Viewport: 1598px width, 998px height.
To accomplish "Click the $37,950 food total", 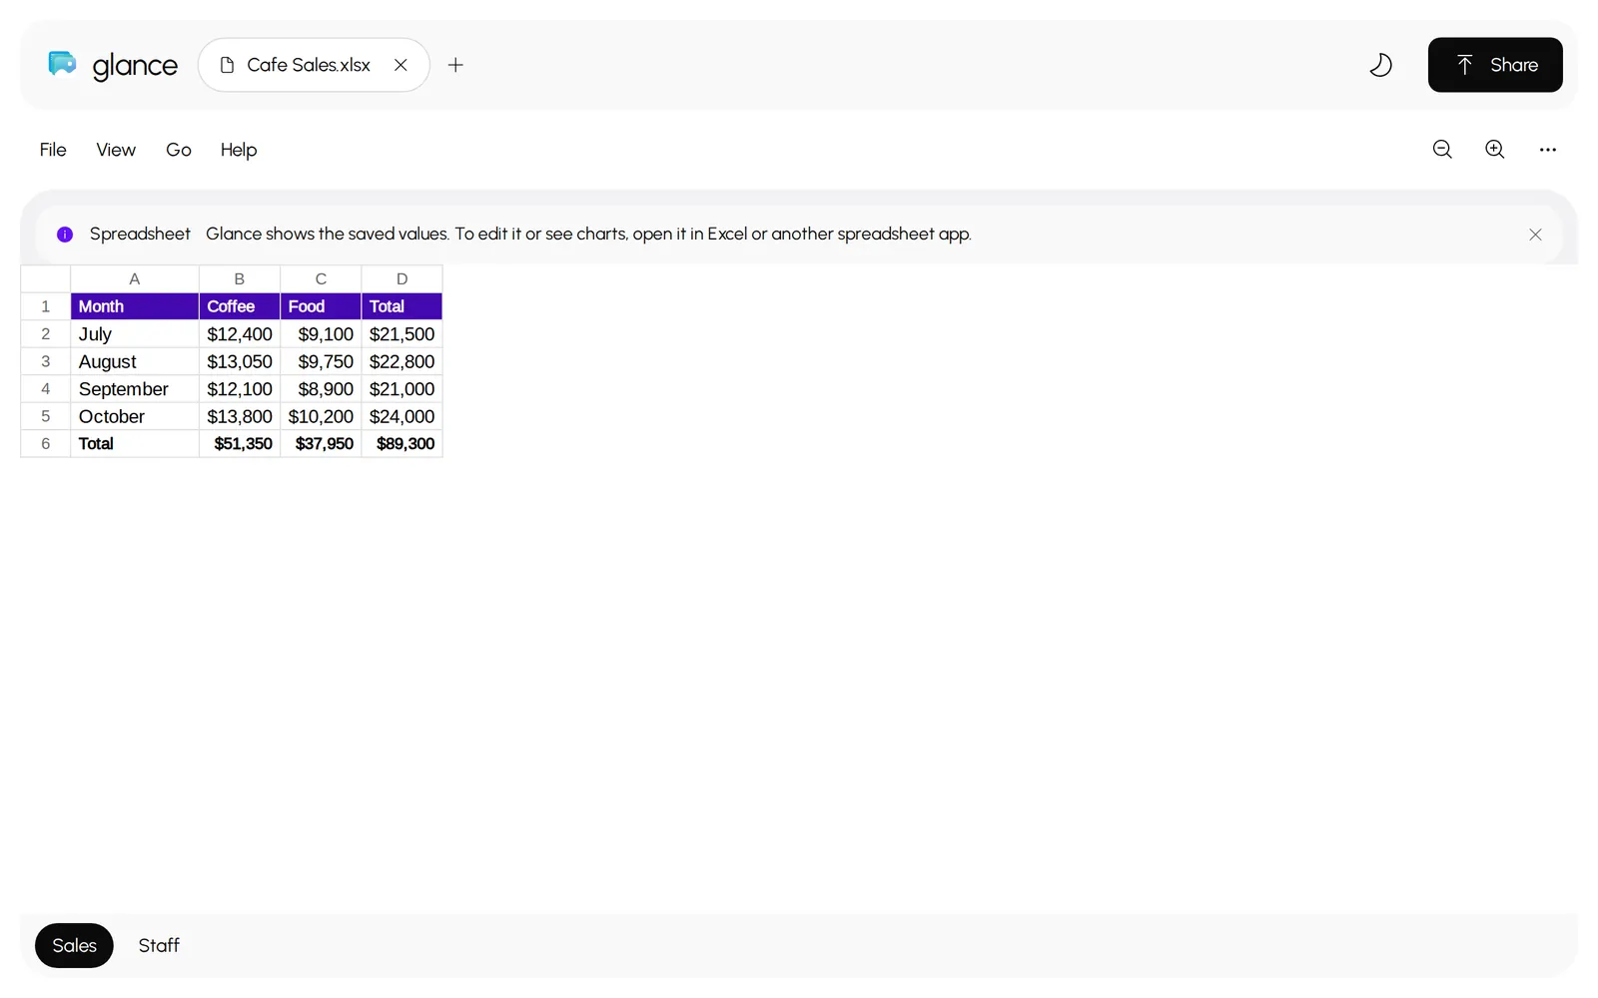I will (321, 444).
